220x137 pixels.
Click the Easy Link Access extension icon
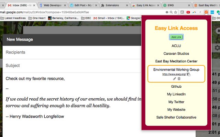click(206, 12)
